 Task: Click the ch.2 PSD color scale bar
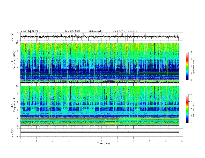[x=187, y=109]
